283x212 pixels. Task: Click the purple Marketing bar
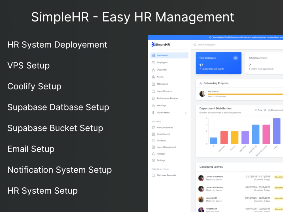245,137
